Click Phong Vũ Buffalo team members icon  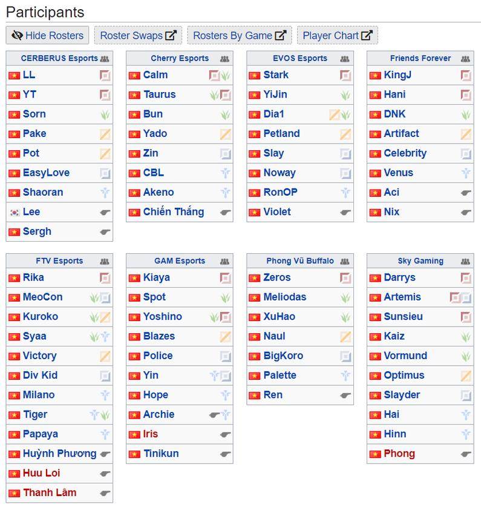point(345,261)
